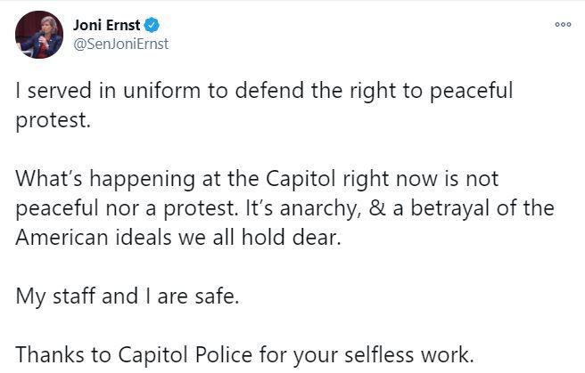Click the blue verified checkmark badge
The image size is (585, 373).
click(x=152, y=25)
